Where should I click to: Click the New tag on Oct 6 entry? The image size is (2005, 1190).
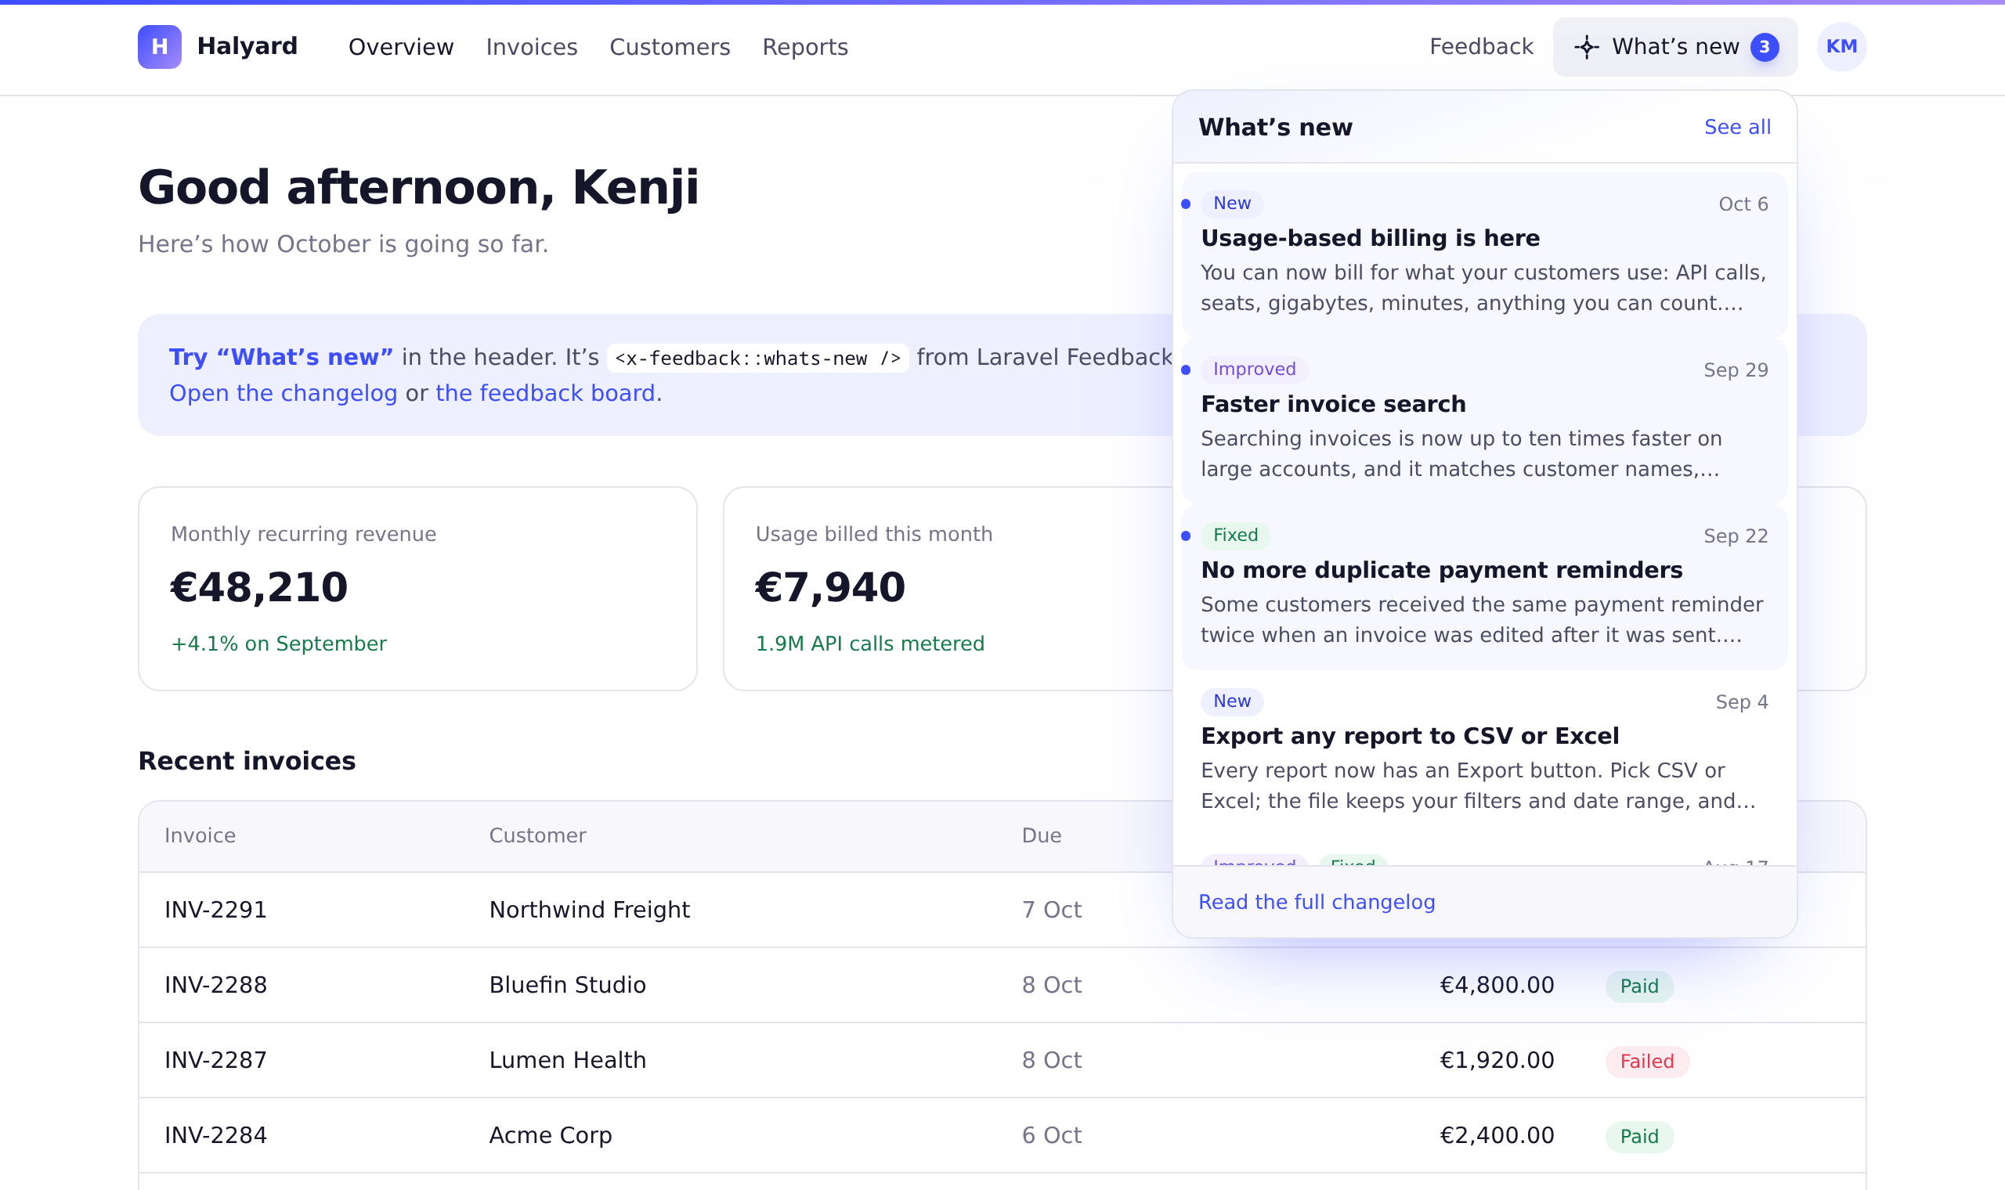(x=1232, y=204)
